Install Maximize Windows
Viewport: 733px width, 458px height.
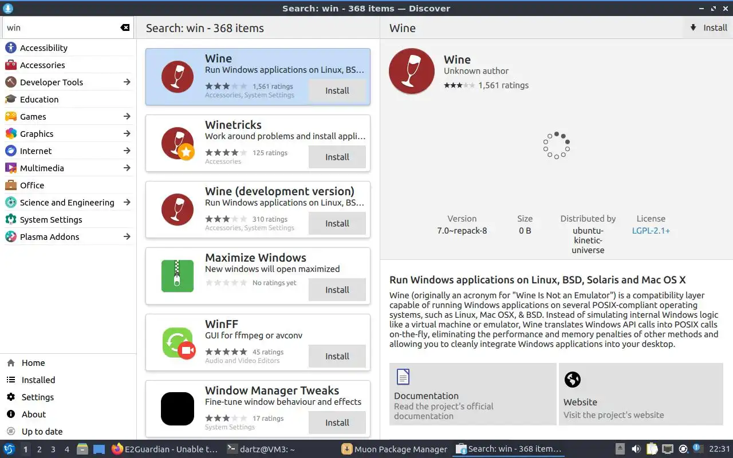337,290
